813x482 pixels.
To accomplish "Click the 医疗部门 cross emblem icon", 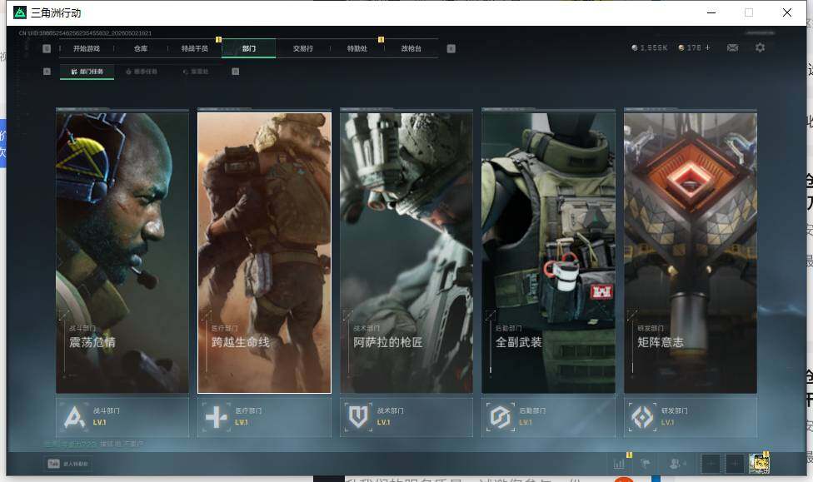I will click(x=217, y=417).
